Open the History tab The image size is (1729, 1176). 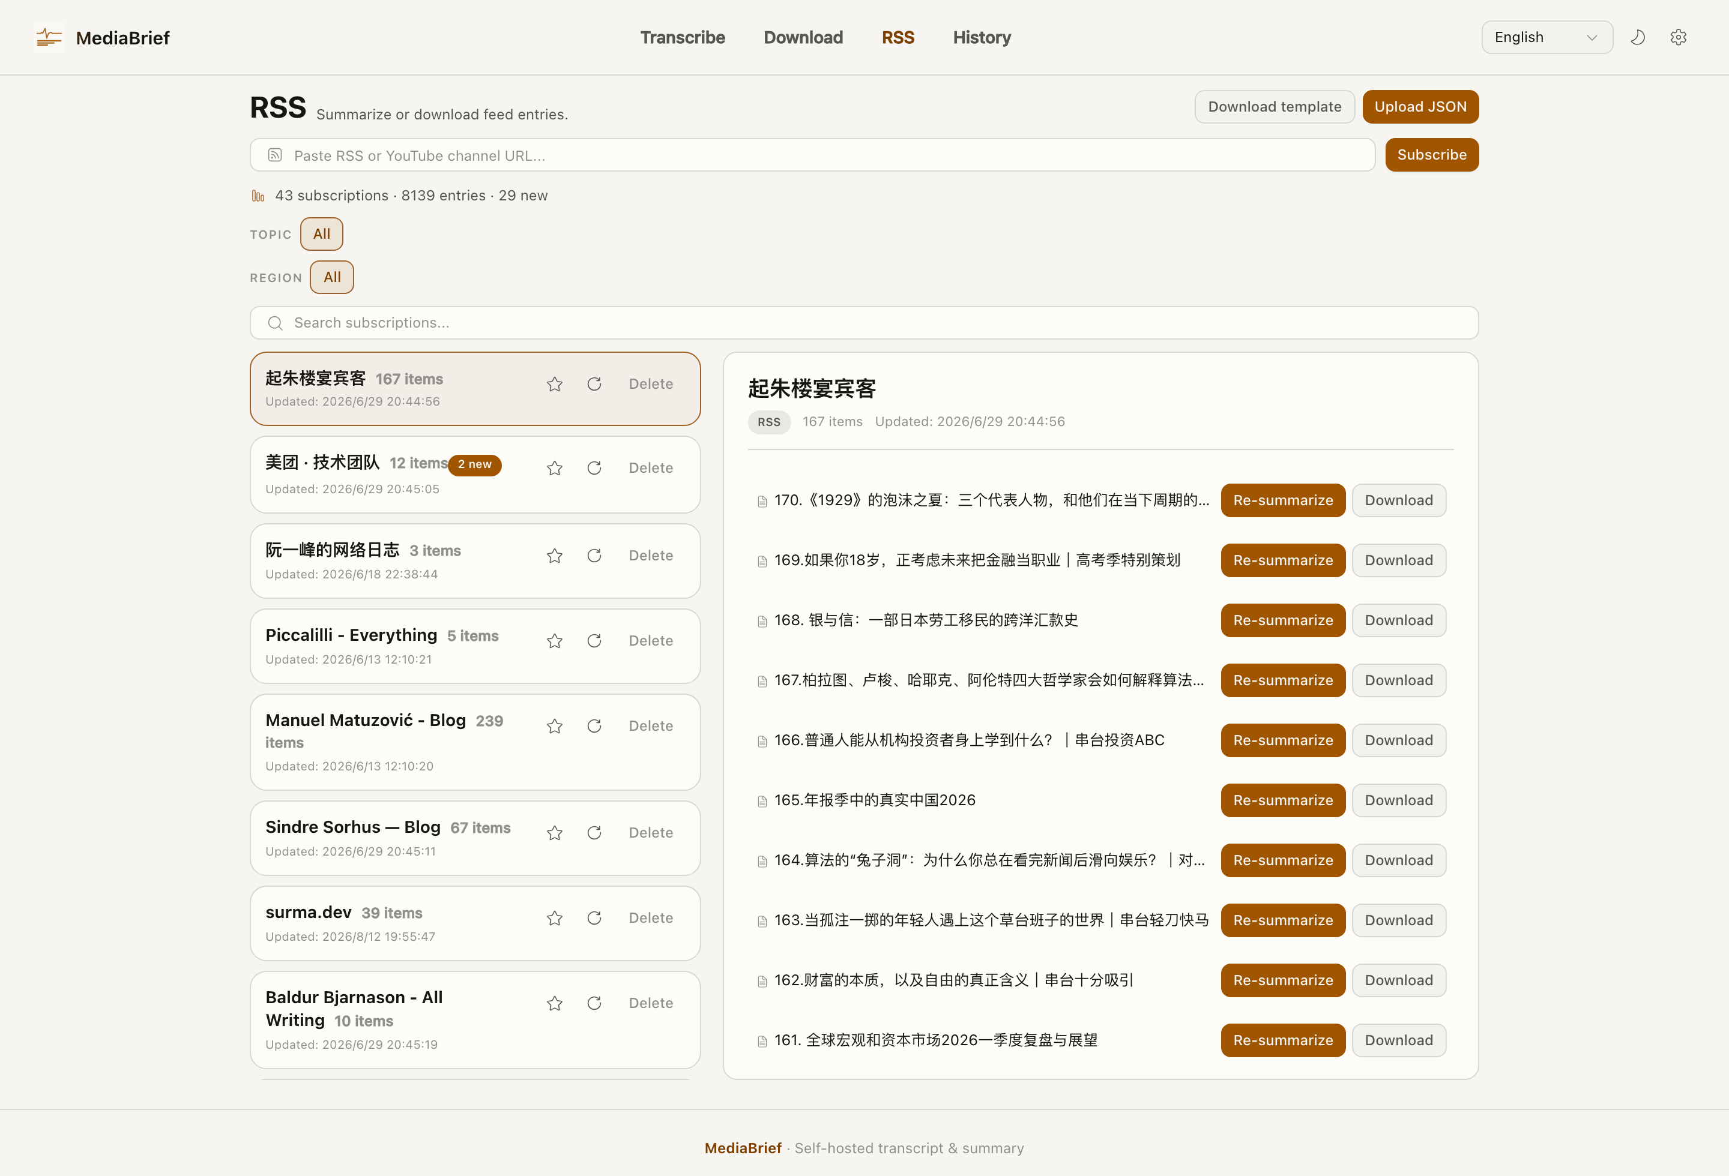point(982,37)
